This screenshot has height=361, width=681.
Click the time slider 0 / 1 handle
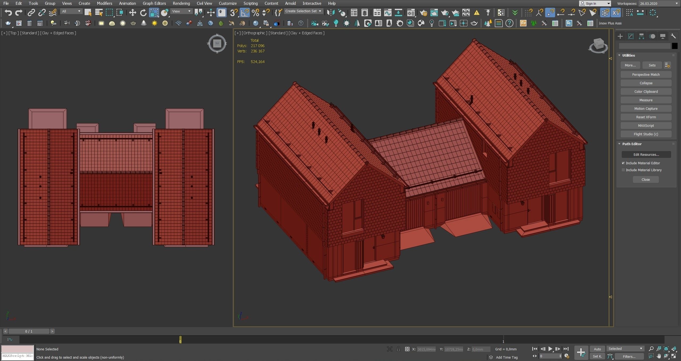[x=29, y=331]
